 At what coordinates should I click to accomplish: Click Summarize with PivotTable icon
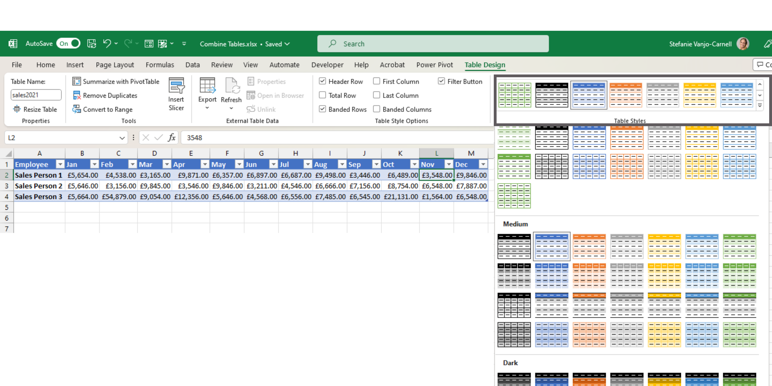[x=76, y=81]
